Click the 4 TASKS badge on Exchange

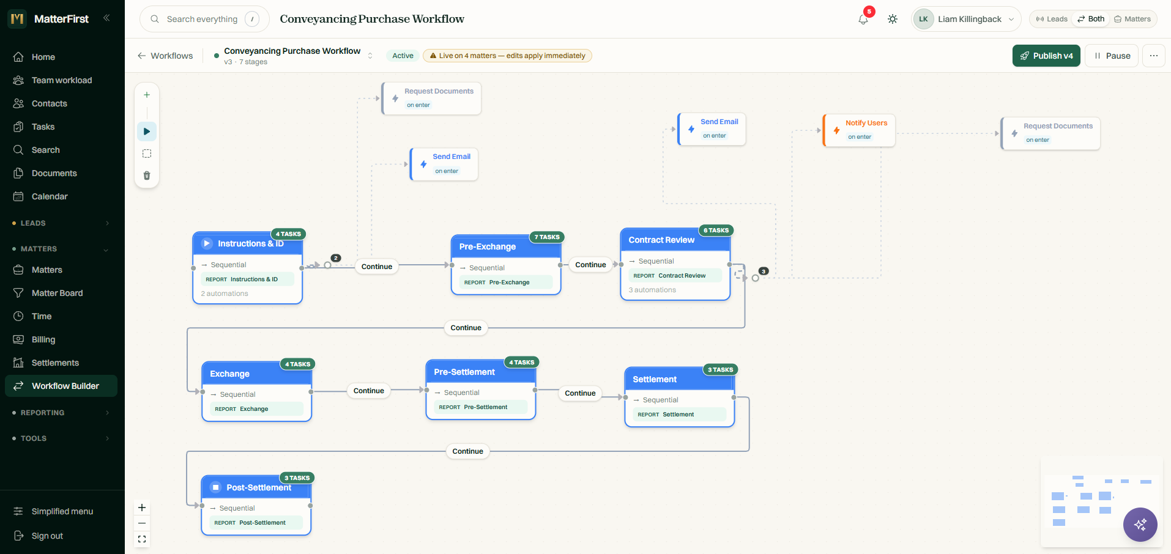pos(297,364)
